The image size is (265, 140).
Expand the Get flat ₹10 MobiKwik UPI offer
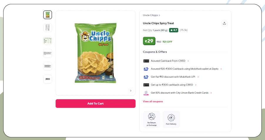tap(175, 77)
